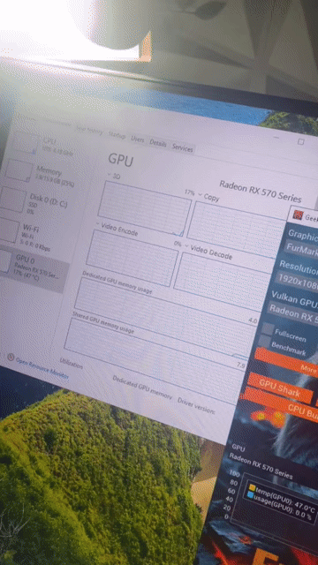Switch to the Users tab
Viewport: 318px width, 565px height.
(x=138, y=139)
